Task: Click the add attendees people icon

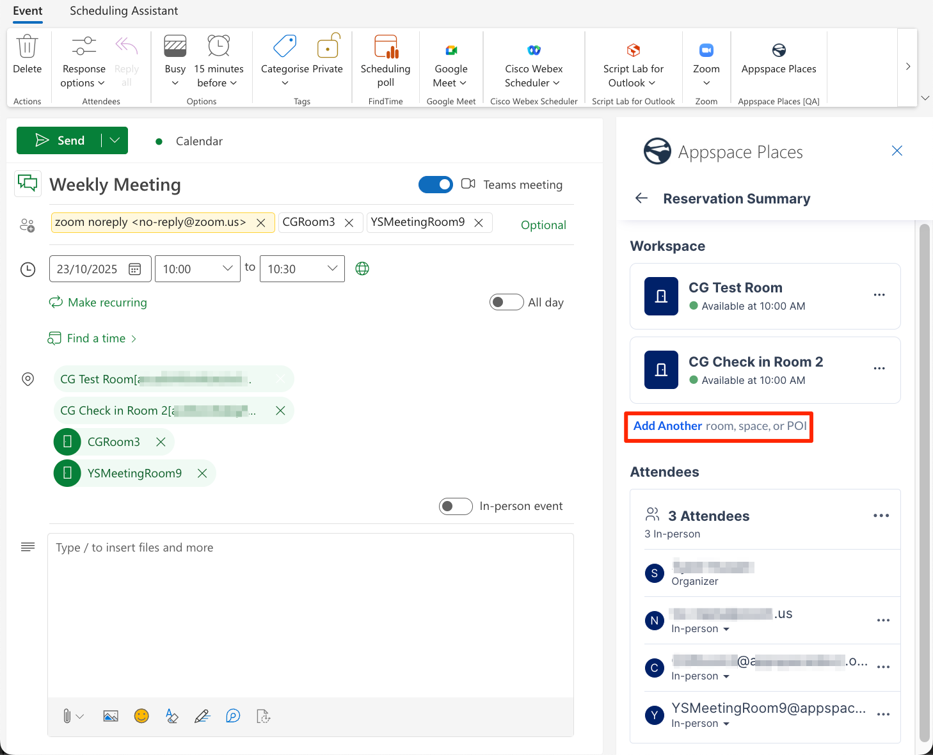Action: (28, 225)
